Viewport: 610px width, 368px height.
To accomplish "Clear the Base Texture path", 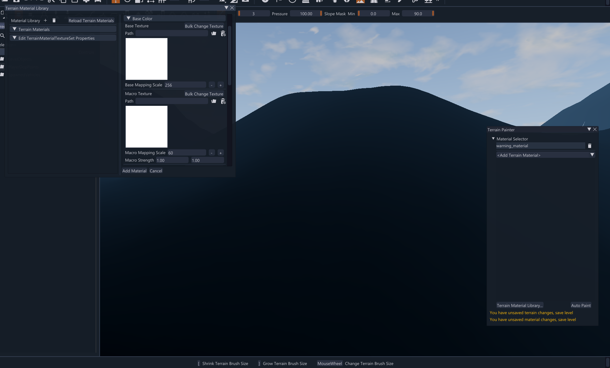I will coord(223,34).
